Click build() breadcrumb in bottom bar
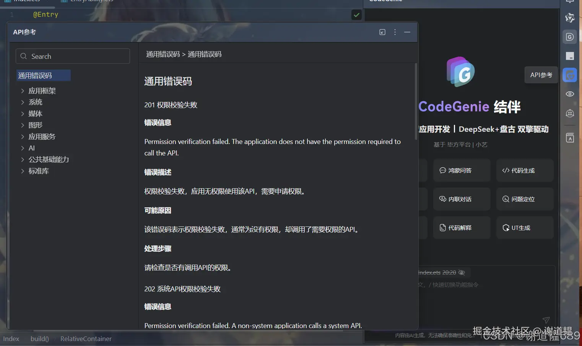The height and width of the screenshot is (346, 582). tap(40, 339)
